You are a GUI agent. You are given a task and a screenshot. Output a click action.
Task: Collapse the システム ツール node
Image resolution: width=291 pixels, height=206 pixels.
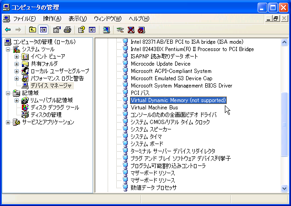coord(8,49)
